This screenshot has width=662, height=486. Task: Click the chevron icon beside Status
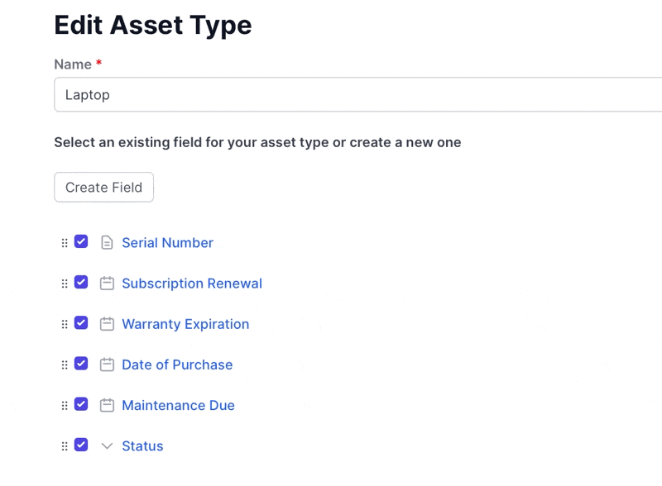tap(108, 446)
